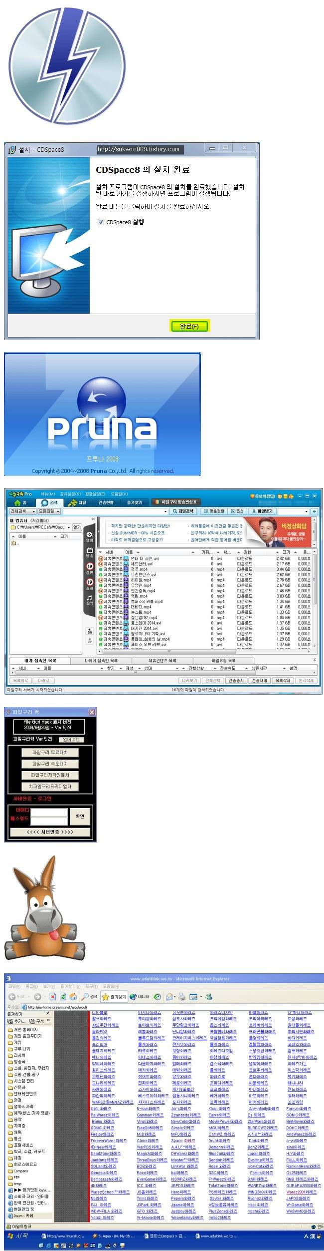Click the 방송 TV category icon

[x=90, y=552]
